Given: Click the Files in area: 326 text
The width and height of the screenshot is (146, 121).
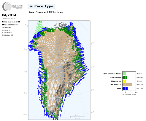Looking at the screenshot, I should (x=11, y=22).
